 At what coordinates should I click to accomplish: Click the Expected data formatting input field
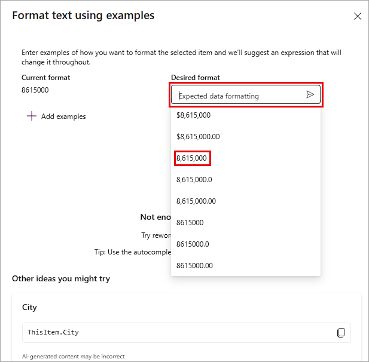point(245,94)
